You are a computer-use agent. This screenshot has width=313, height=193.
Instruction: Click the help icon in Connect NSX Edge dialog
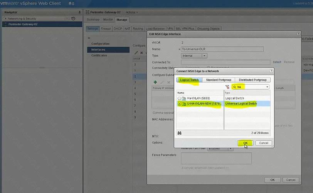(271, 71)
